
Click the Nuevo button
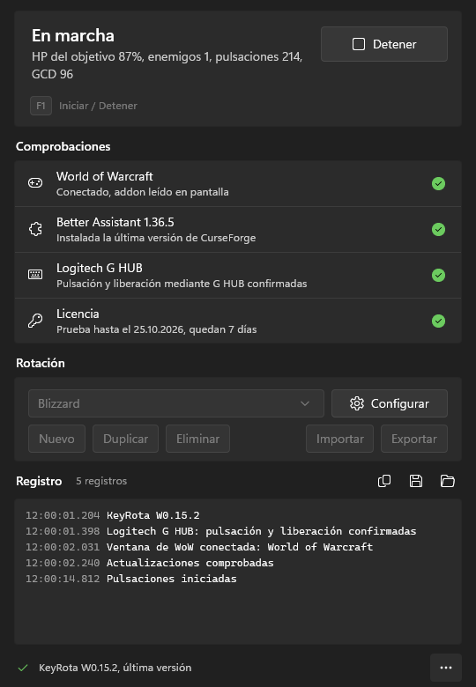(x=56, y=439)
